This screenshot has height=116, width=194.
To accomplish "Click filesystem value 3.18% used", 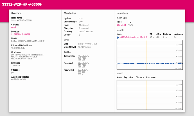I will (x=84, y=28).
